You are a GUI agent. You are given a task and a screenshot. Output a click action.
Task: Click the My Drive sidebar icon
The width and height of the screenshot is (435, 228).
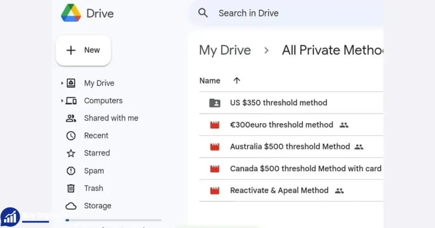[x=71, y=83]
